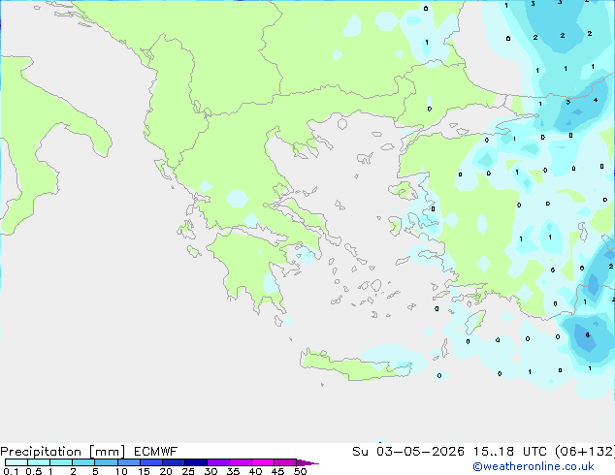Screen dimensions: 615x475
Task: Click the 20–25 mm legend color swatch
Action: click(174, 462)
